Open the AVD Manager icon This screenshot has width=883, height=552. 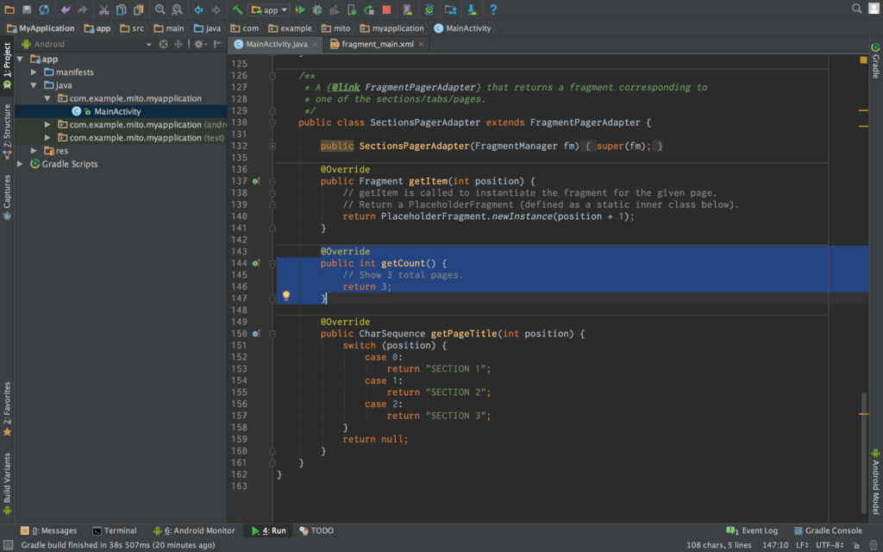[x=408, y=9]
